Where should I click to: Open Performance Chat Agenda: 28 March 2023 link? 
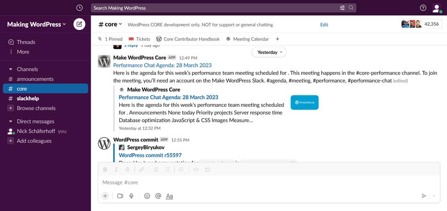tap(162, 65)
